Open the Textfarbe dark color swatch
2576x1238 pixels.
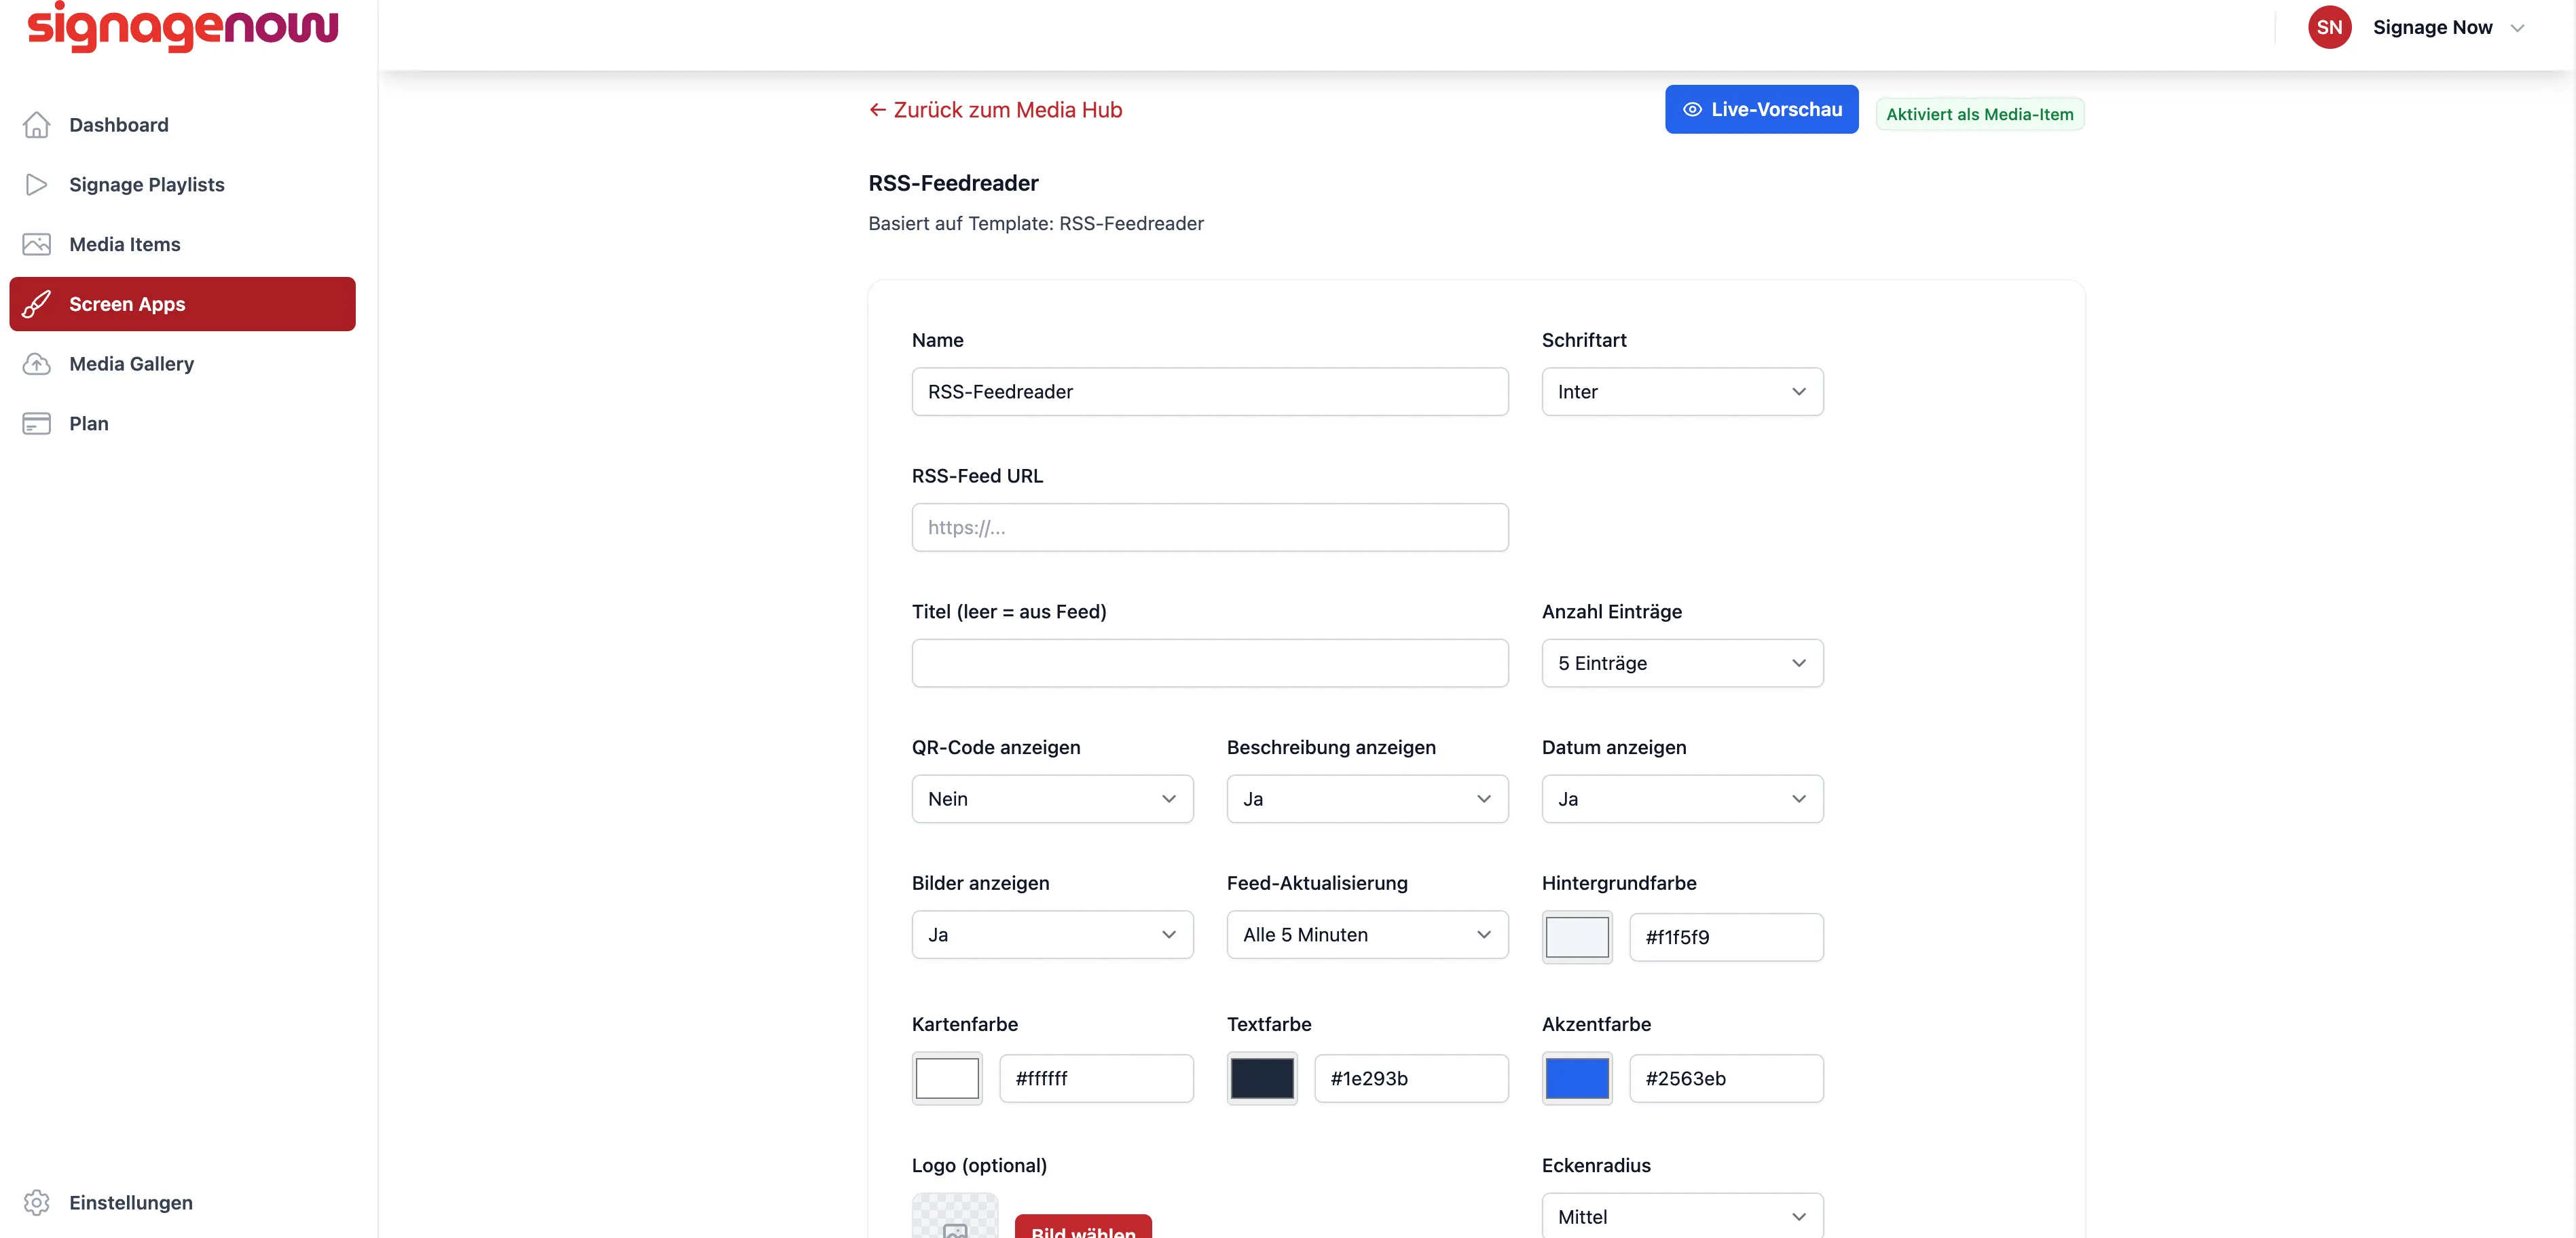[x=1262, y=1078]
